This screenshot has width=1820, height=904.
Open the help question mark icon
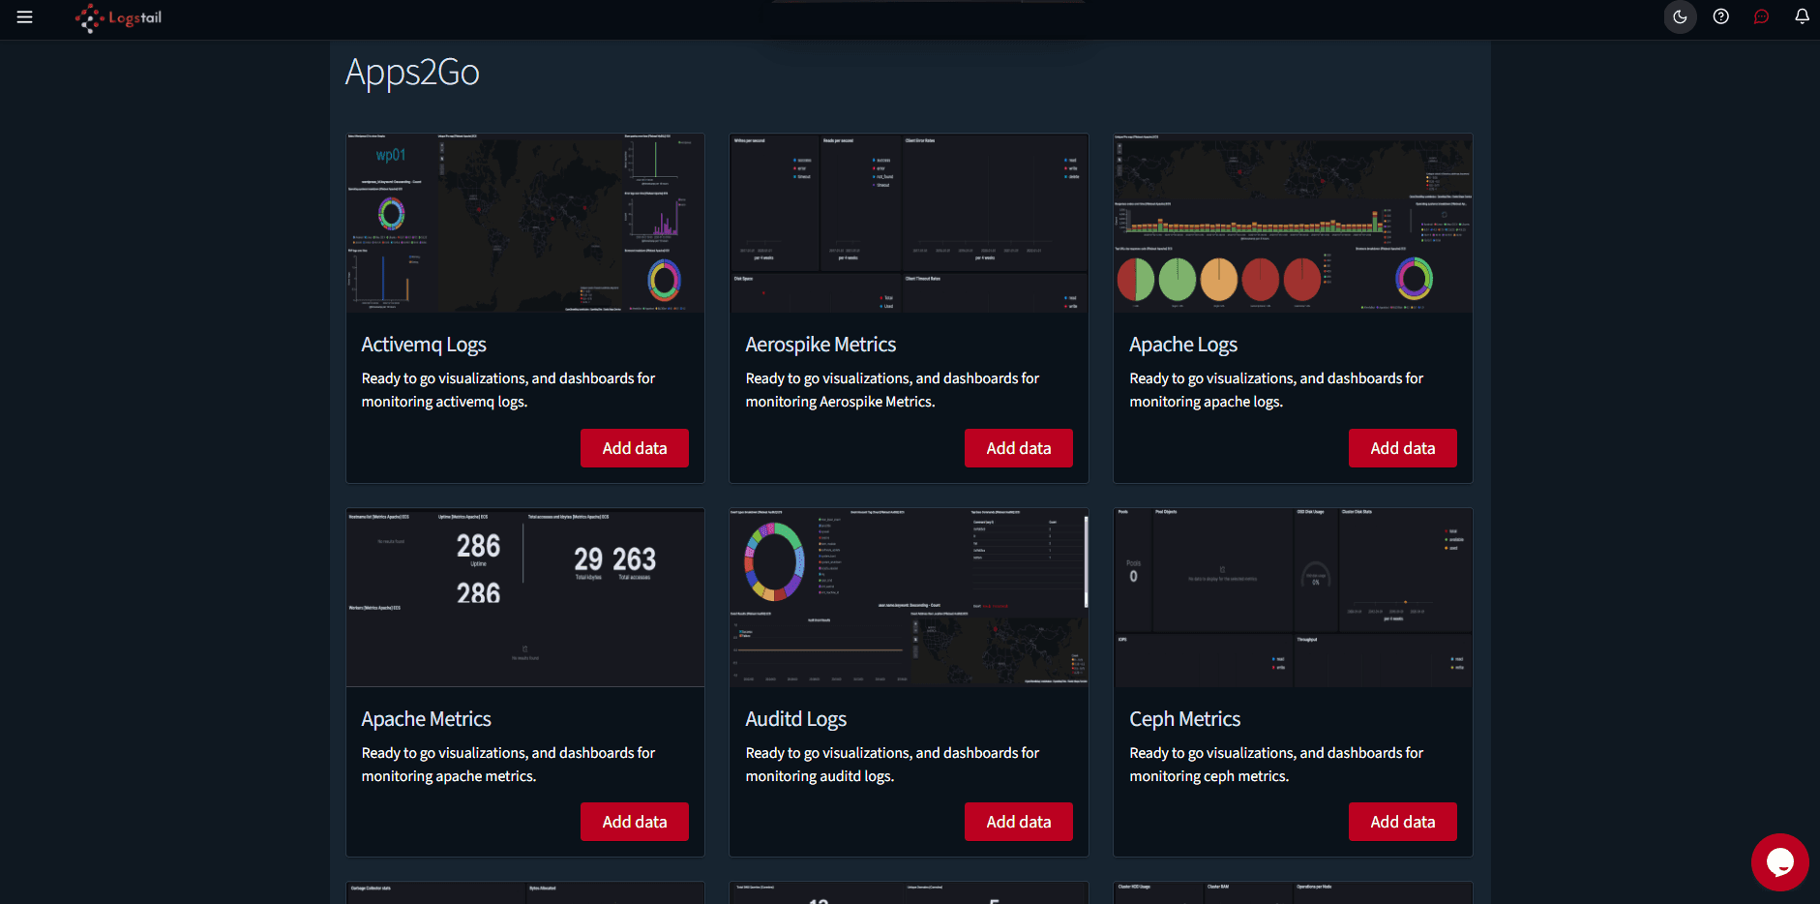tap(1720, 16)
